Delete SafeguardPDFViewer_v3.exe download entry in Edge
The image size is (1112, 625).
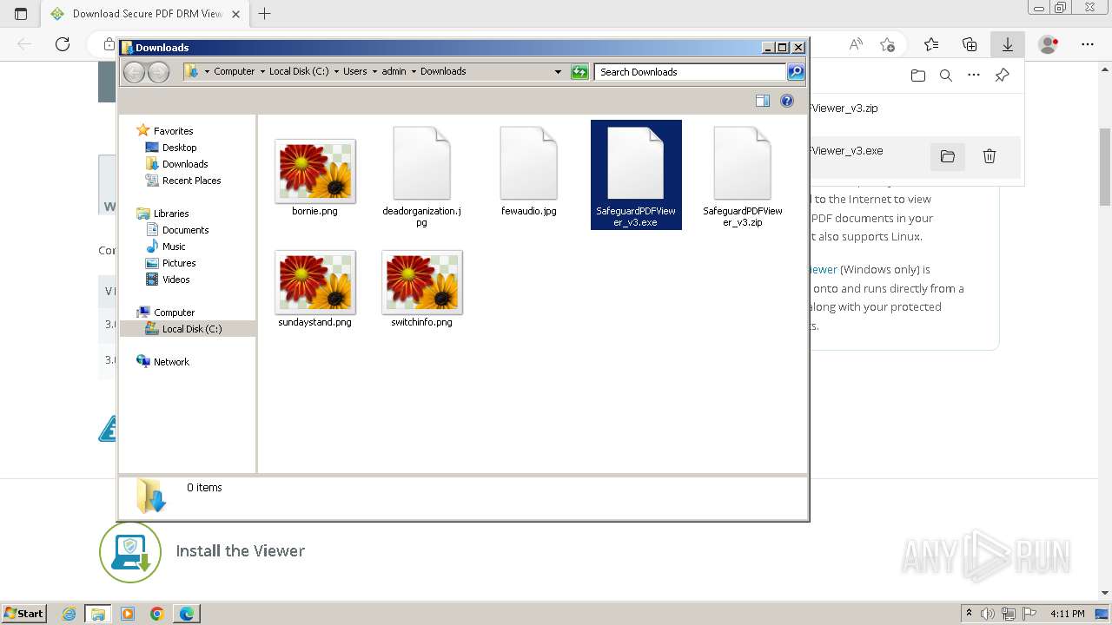(x=989, y=156)
